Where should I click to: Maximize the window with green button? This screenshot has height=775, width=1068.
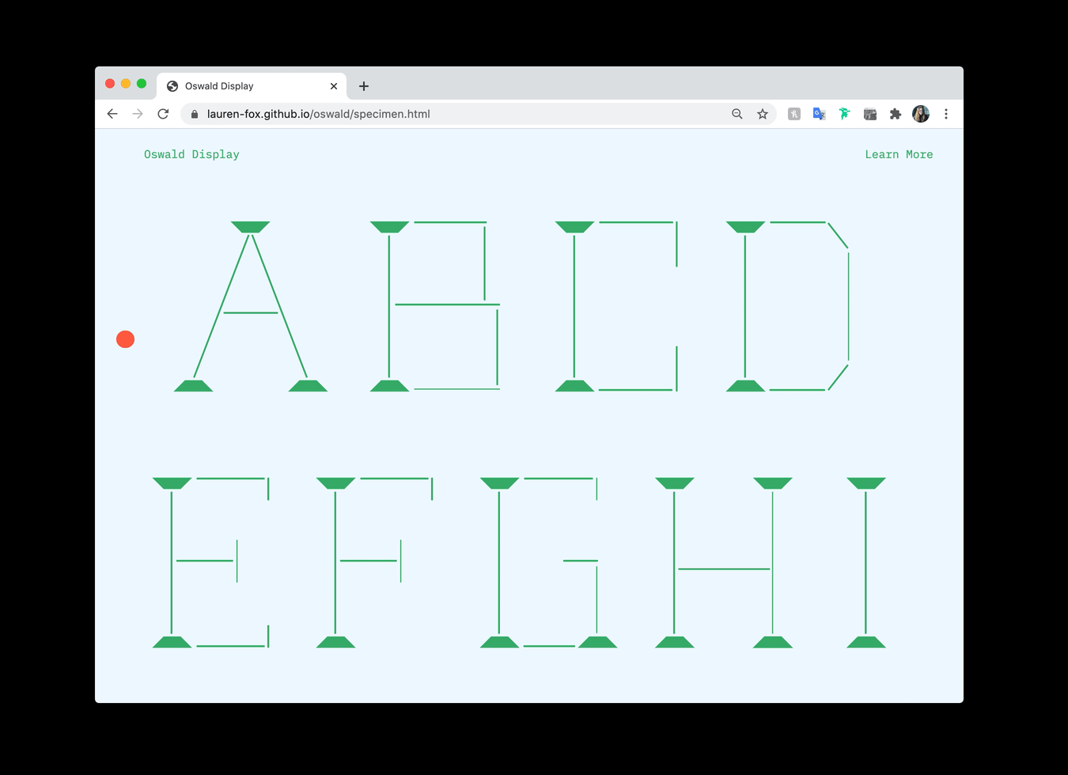pyautogui.click(x=142, y=83)
